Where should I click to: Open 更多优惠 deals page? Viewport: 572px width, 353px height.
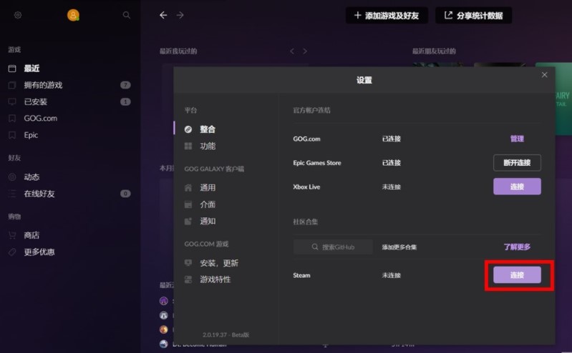39,252
